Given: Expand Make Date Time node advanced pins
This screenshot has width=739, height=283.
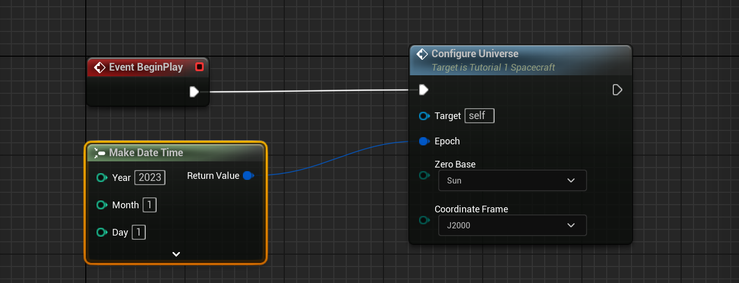Looking at the screenshot, I should point(176,254).
